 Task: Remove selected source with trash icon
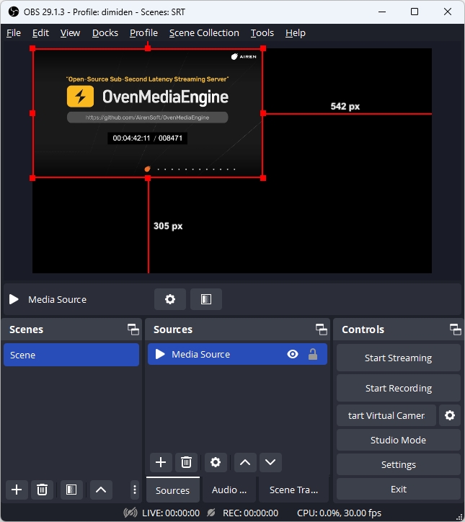pyautogui.click(x=186, y=462)
